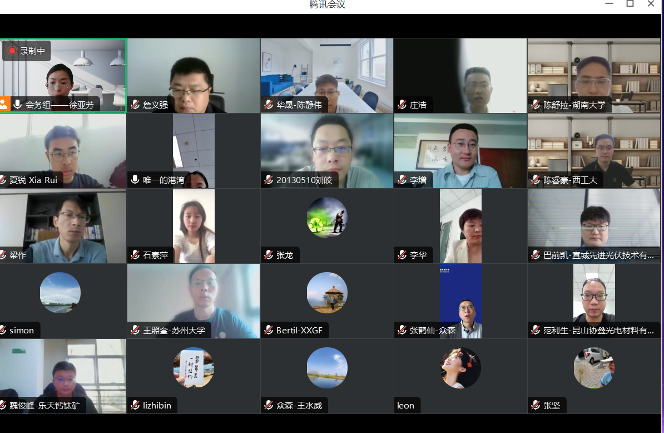Image resolution: width=664 pixels, height=433 pixels.
Task: Select the 众森-王水威 lake avatar
Action: pyautogui.click(x=327, y=368)
